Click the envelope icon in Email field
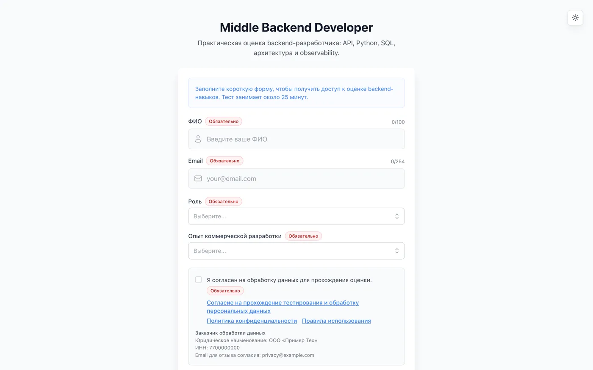593x370 pixels. click(x=198, y=178)
